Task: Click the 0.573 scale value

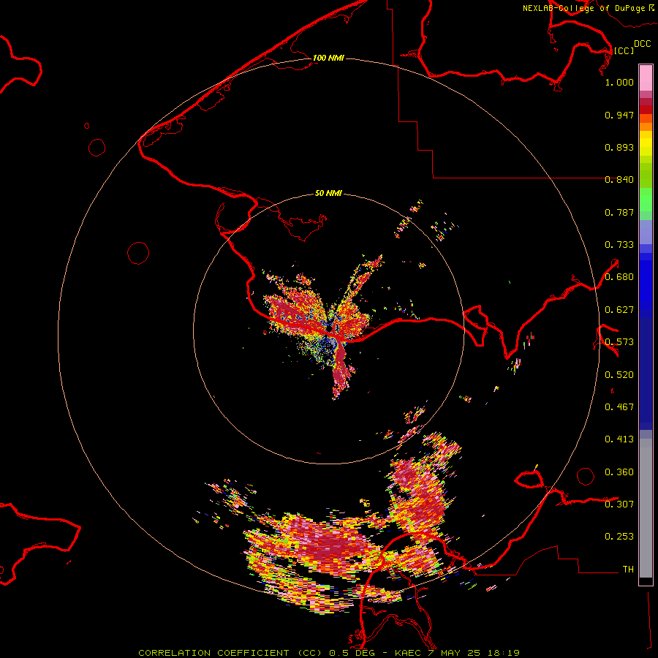Action: (619, 342)
